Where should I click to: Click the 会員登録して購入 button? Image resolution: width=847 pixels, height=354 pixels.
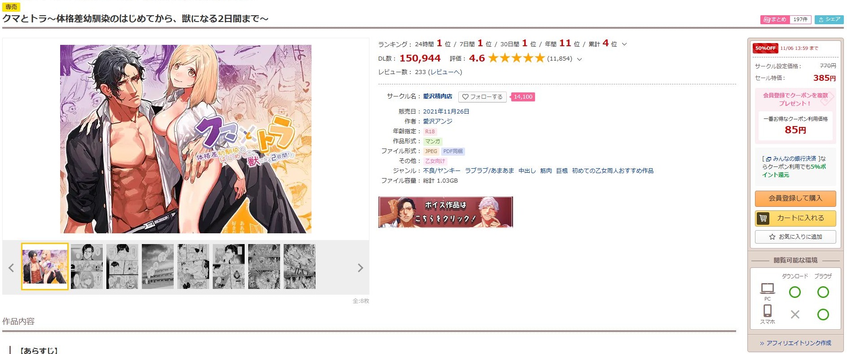(x=795, y=198)
